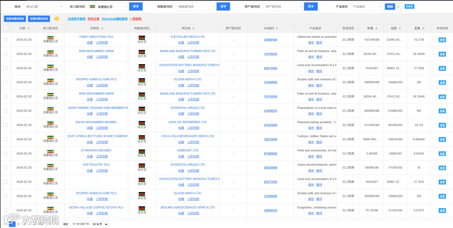Click 查看 in the SALEH MOHAMMED MOKBEL row

tap(442, 125)
